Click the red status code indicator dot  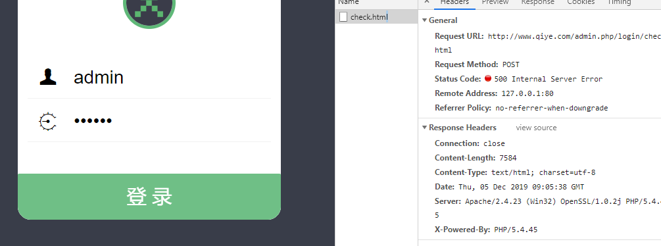pyautogui.click(x=488, y=78)
